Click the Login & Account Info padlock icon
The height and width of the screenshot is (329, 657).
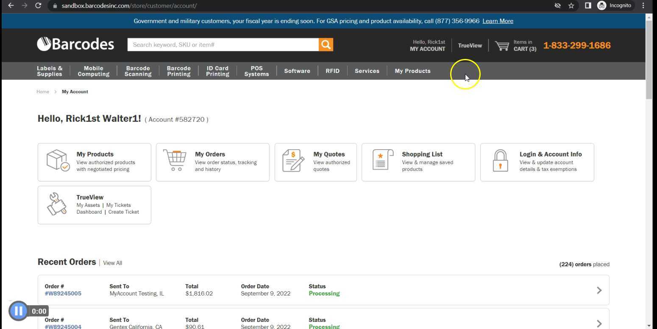tap(500, 161)
